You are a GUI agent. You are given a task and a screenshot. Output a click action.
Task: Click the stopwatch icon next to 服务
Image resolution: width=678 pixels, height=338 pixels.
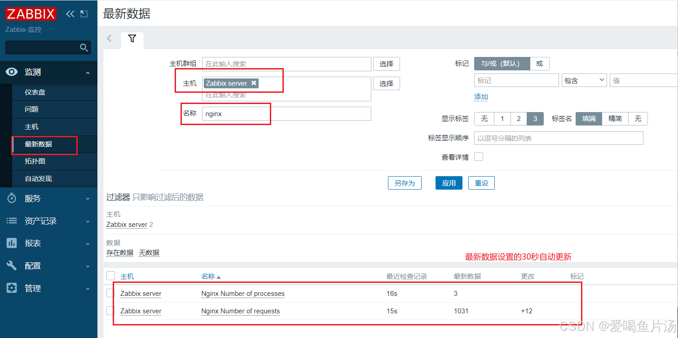12,199
